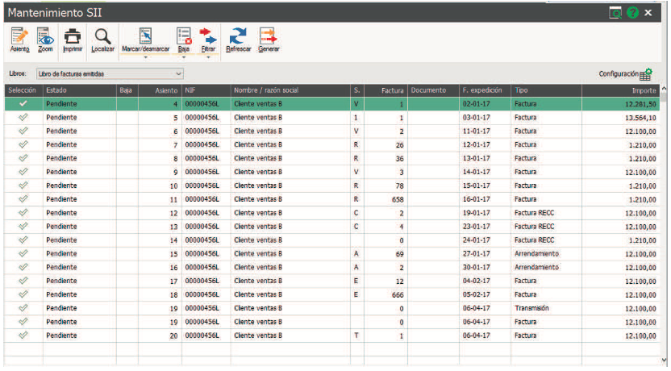
Task: Toggle selection check for Asiento 4 row
Action: [x=23, y=103]
